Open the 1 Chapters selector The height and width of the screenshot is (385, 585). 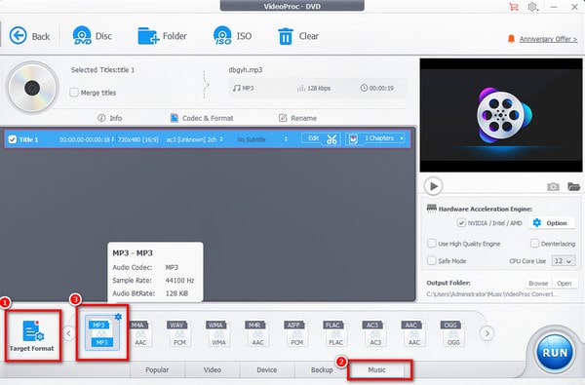[x=375, y=138]
